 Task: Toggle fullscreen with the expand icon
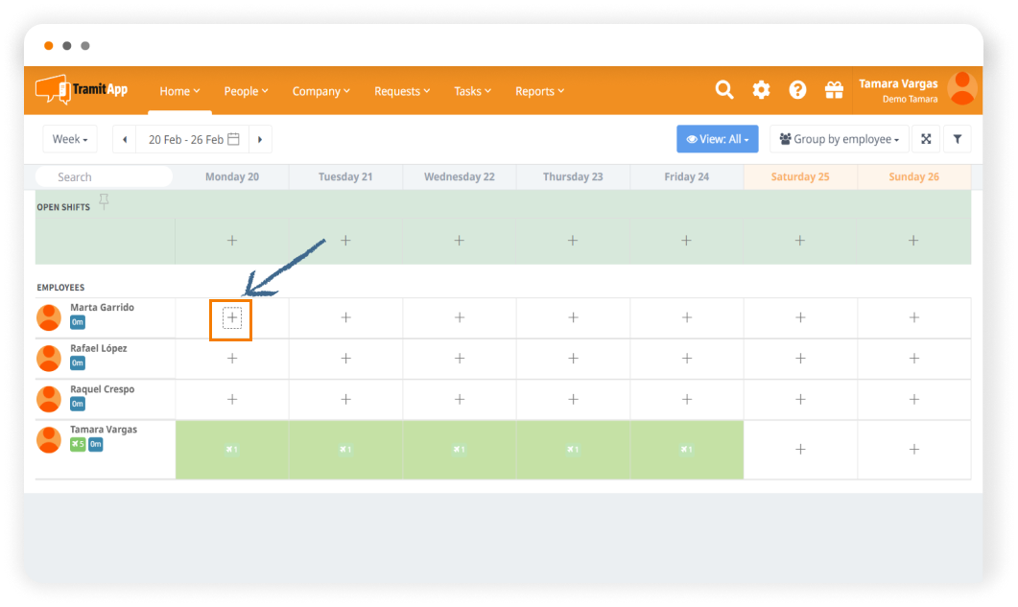[x=926, y=139]
